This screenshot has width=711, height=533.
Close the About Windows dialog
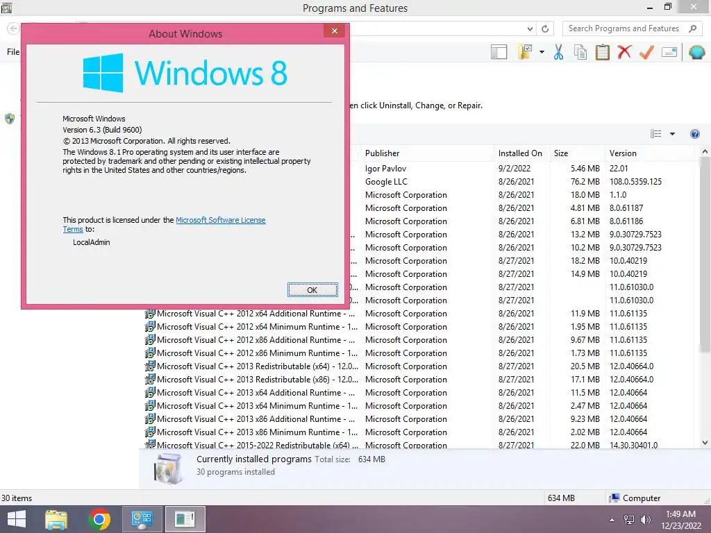click(335, 31)
